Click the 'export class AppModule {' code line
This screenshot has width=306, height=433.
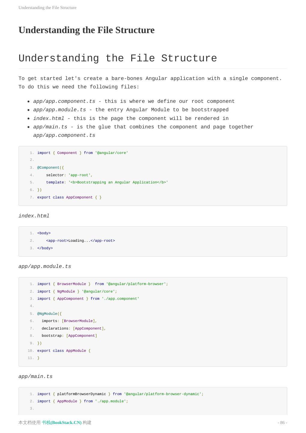pyautogui.click(x=64, y=351)
